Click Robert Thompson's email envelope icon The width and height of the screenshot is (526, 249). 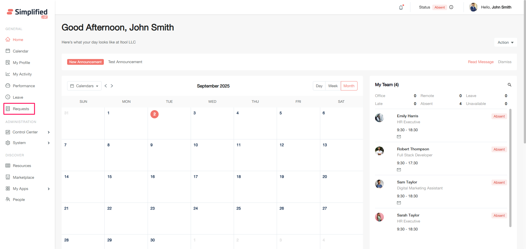coord(399,170)
